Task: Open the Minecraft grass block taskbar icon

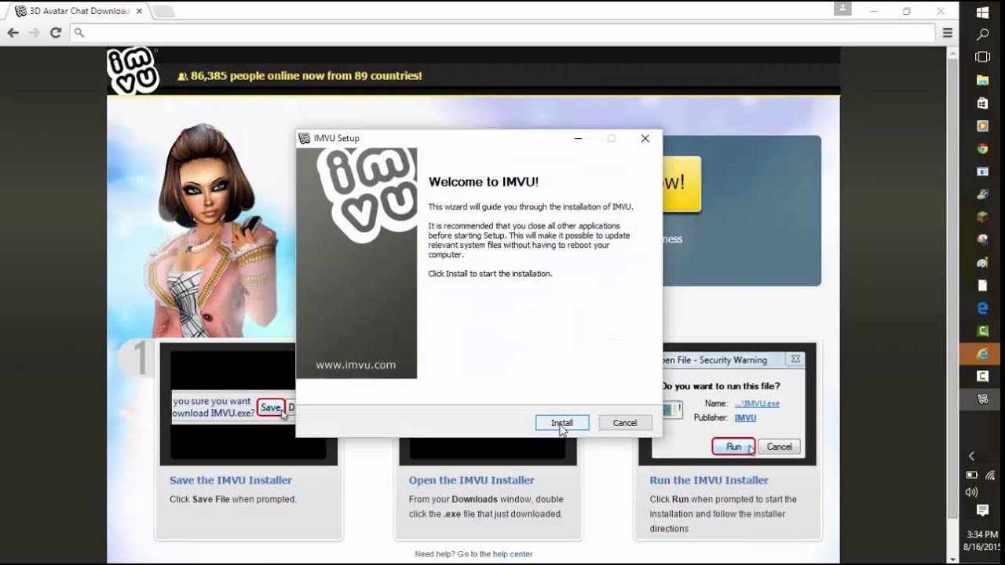Action: (x=982, y=217)
